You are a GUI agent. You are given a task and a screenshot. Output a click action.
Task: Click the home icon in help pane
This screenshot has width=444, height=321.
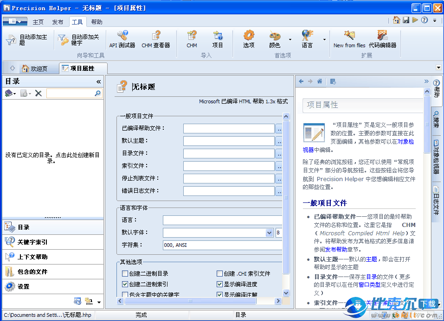point(320,82)
